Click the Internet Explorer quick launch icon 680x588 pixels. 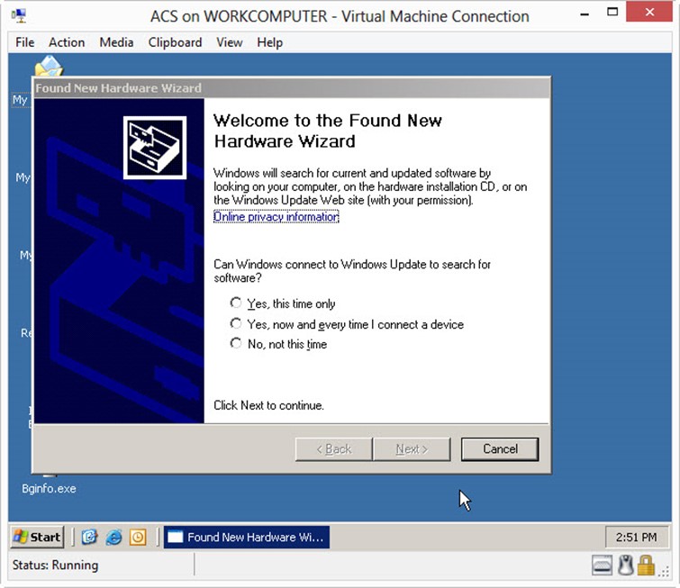click(113, 538)
